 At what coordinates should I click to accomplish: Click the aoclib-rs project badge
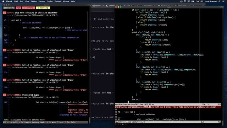9,8
